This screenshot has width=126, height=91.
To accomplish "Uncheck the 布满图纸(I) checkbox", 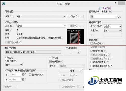I will tap(50, 61).
